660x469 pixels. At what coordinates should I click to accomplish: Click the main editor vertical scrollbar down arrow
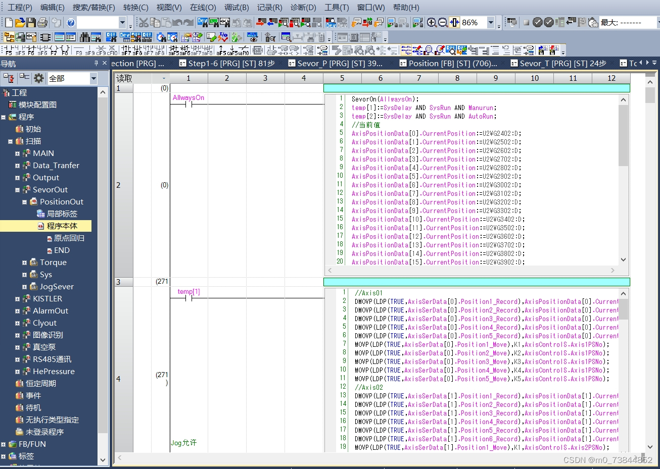click(650, 447)
